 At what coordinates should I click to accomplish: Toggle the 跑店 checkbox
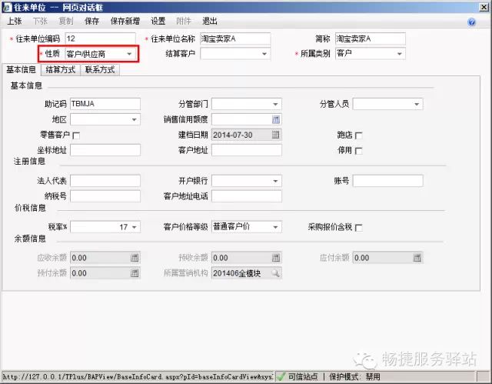pos(359,135)
